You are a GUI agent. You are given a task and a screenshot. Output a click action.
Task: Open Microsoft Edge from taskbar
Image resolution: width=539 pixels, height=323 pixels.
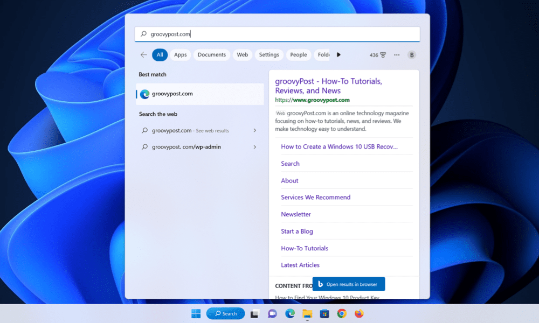[290, 313]
